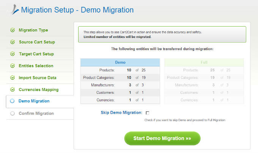Click the Currencies row in Full table

point(204,100)
